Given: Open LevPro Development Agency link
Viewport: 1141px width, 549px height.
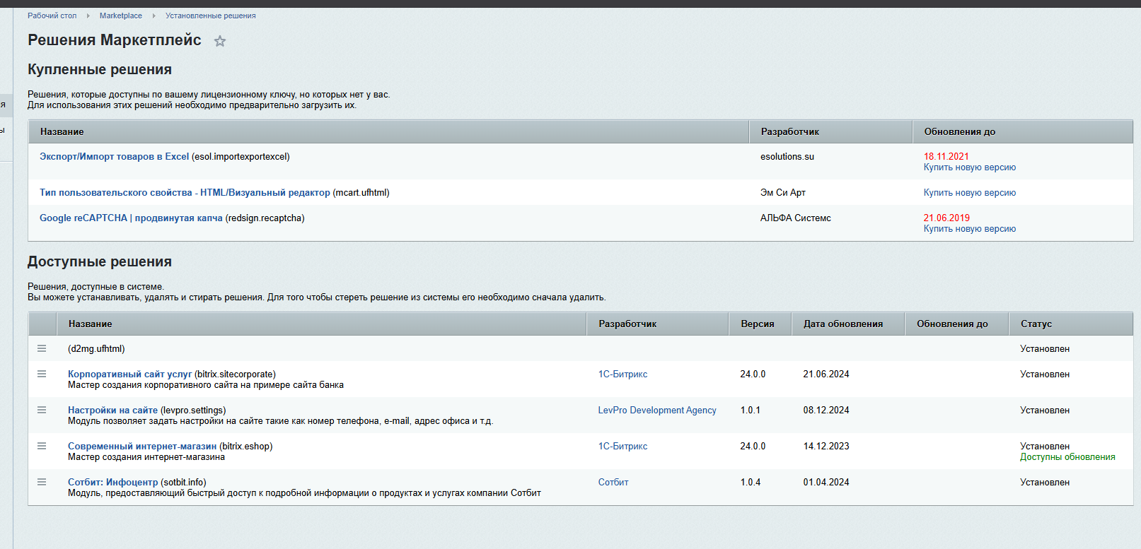Looking at the screenshot, I should tap(657, 411).
